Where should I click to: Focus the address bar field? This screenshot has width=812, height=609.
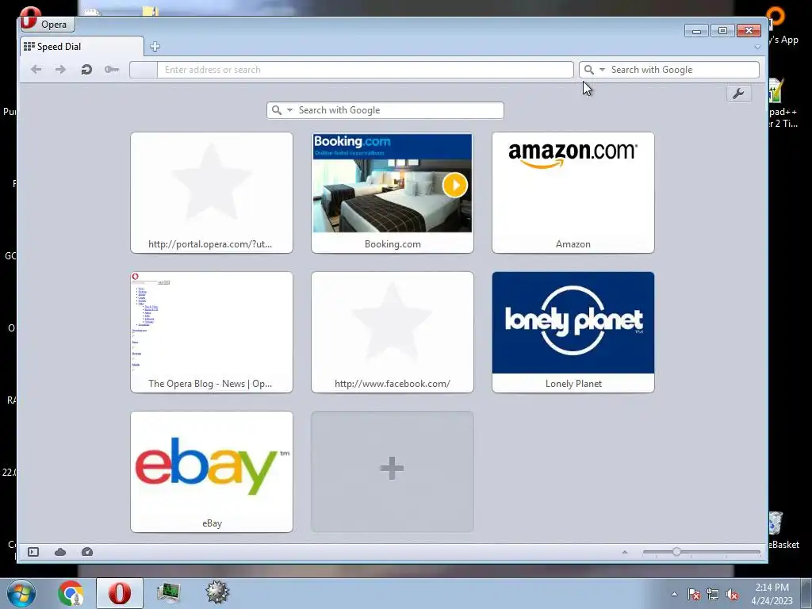365,70
